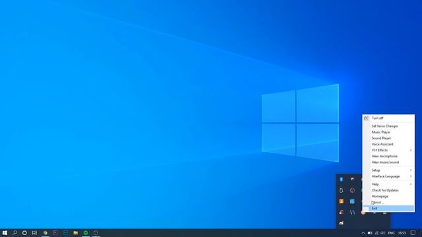This screenshot has width=422, height=237.
Task: Click the orange square icon in the tray overflow
Action: pos(342,201)
